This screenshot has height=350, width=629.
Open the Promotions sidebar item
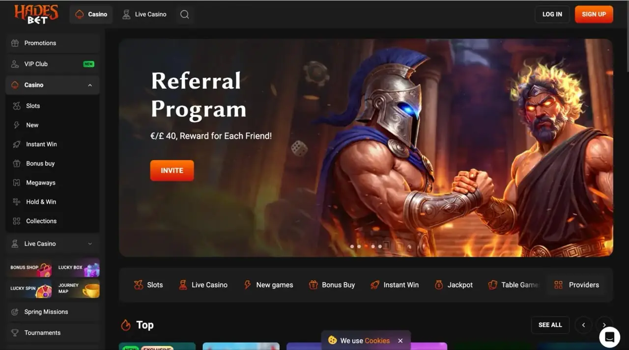[53, 43]
